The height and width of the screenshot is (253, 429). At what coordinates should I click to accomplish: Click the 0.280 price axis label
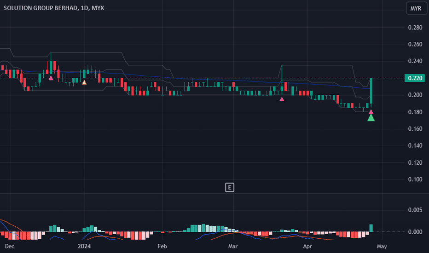pyautogui.click(x=415, y=27)
